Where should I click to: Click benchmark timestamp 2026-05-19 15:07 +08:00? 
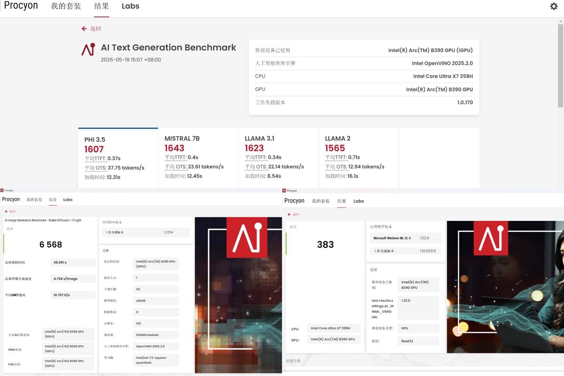(x=131, y=60)
